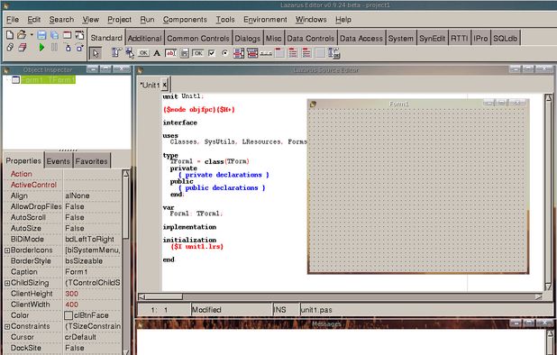Pick the TEdit 'ab' component icon
This screenshot has width=557, height=355.
coord(170,53)
